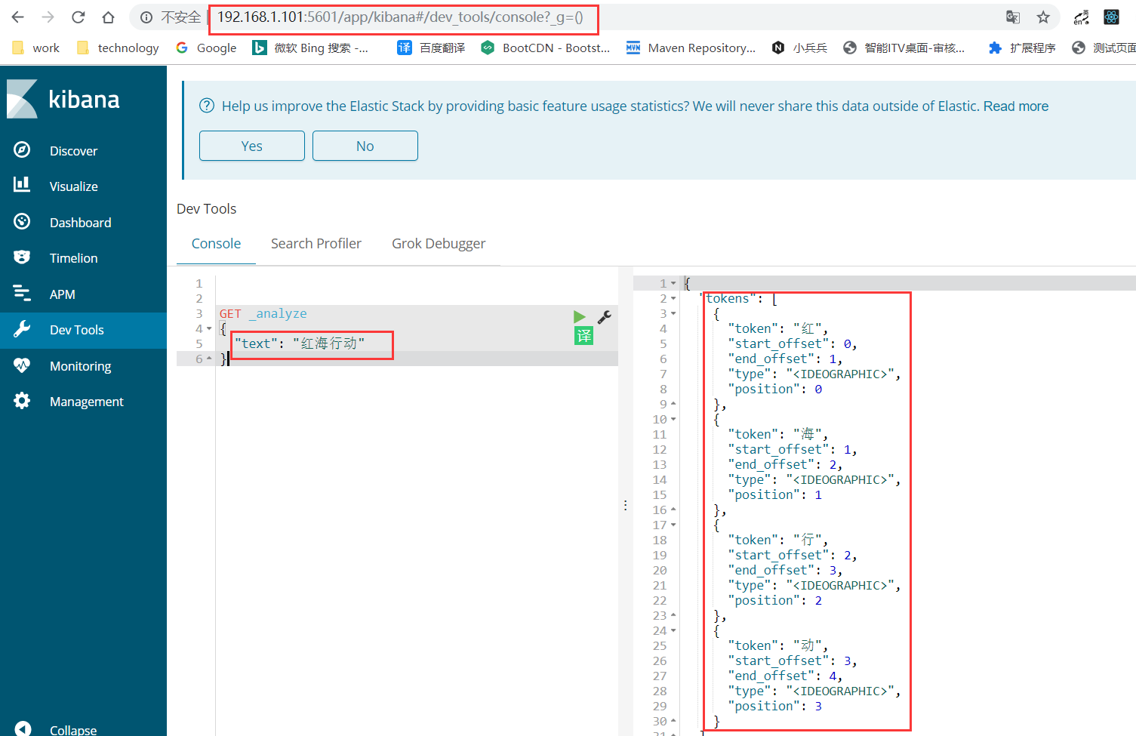The image size is (1136, 736).
Task: Click the help question mark icon in banner
Action: point(207,106)
